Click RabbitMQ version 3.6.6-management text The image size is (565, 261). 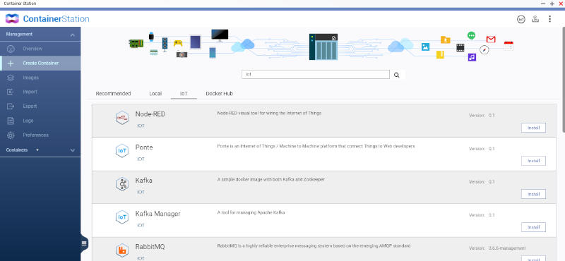[x=507, y=248]
